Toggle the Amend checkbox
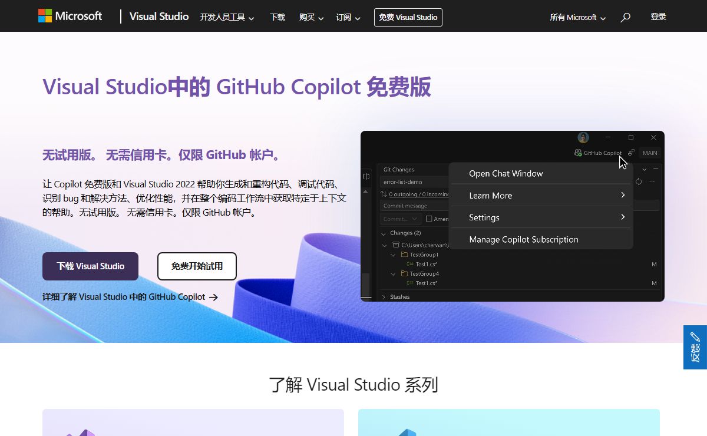This screenshot has height=436, width=707. pyautogui.click(x=428, y=219)
